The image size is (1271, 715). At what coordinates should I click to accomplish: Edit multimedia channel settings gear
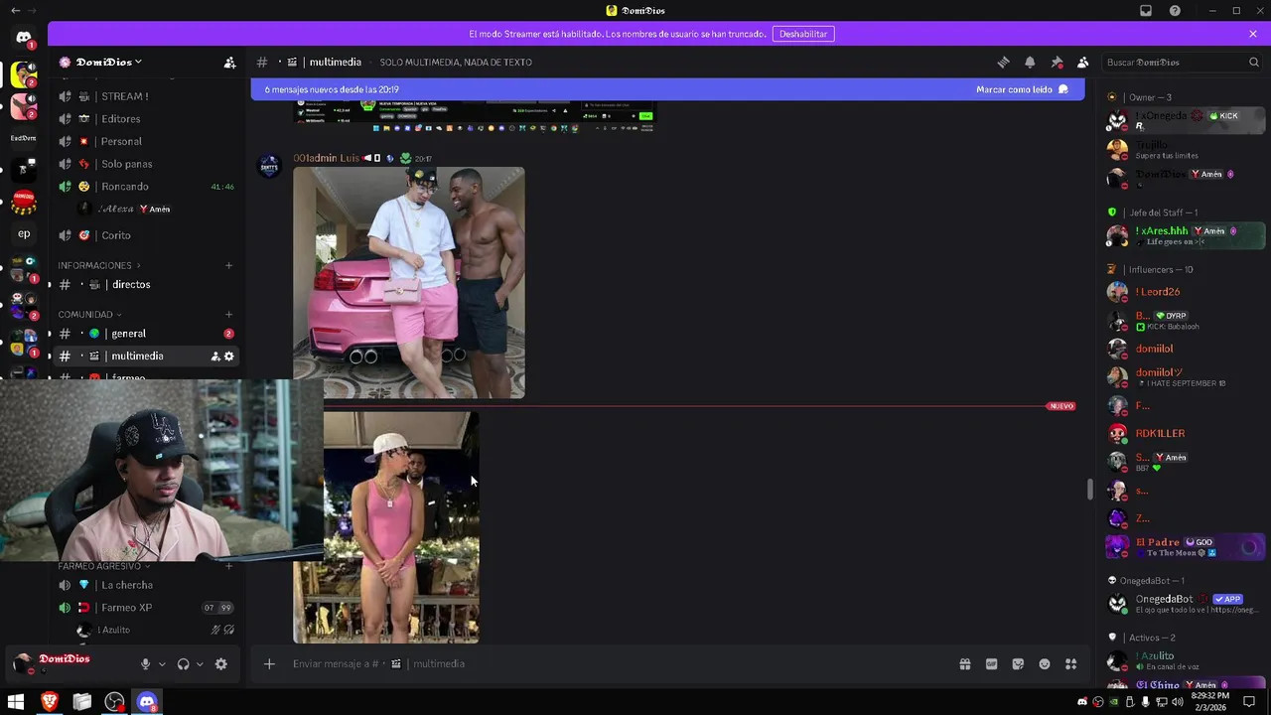[229, 357]
